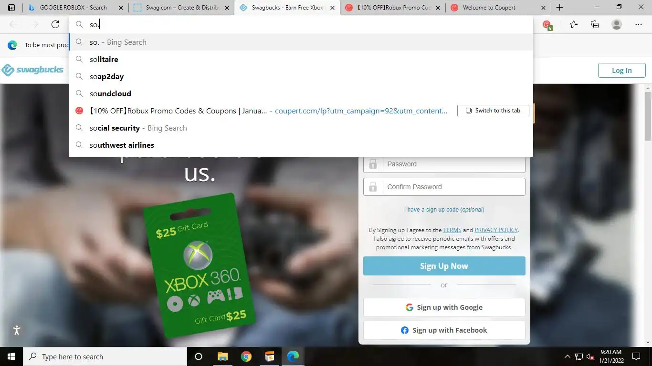The image size is (652, 366).
Task: Click the Log In button
Action: coord(621,70)
